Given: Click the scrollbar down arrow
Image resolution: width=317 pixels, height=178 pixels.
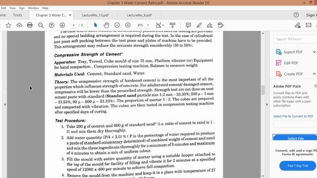Looking at the screenshot, I should point(263,176).
